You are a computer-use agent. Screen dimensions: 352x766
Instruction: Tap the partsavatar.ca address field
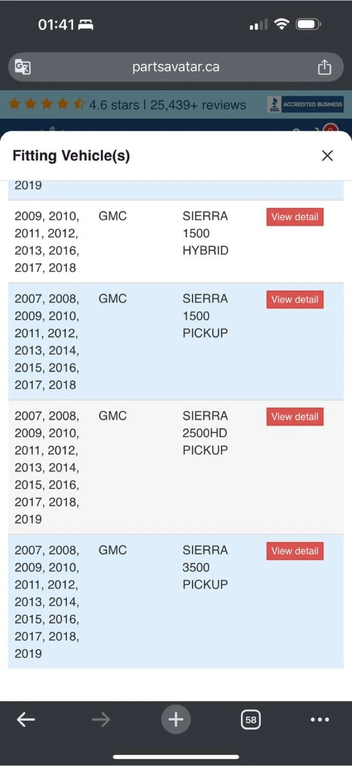click(176, 67)
